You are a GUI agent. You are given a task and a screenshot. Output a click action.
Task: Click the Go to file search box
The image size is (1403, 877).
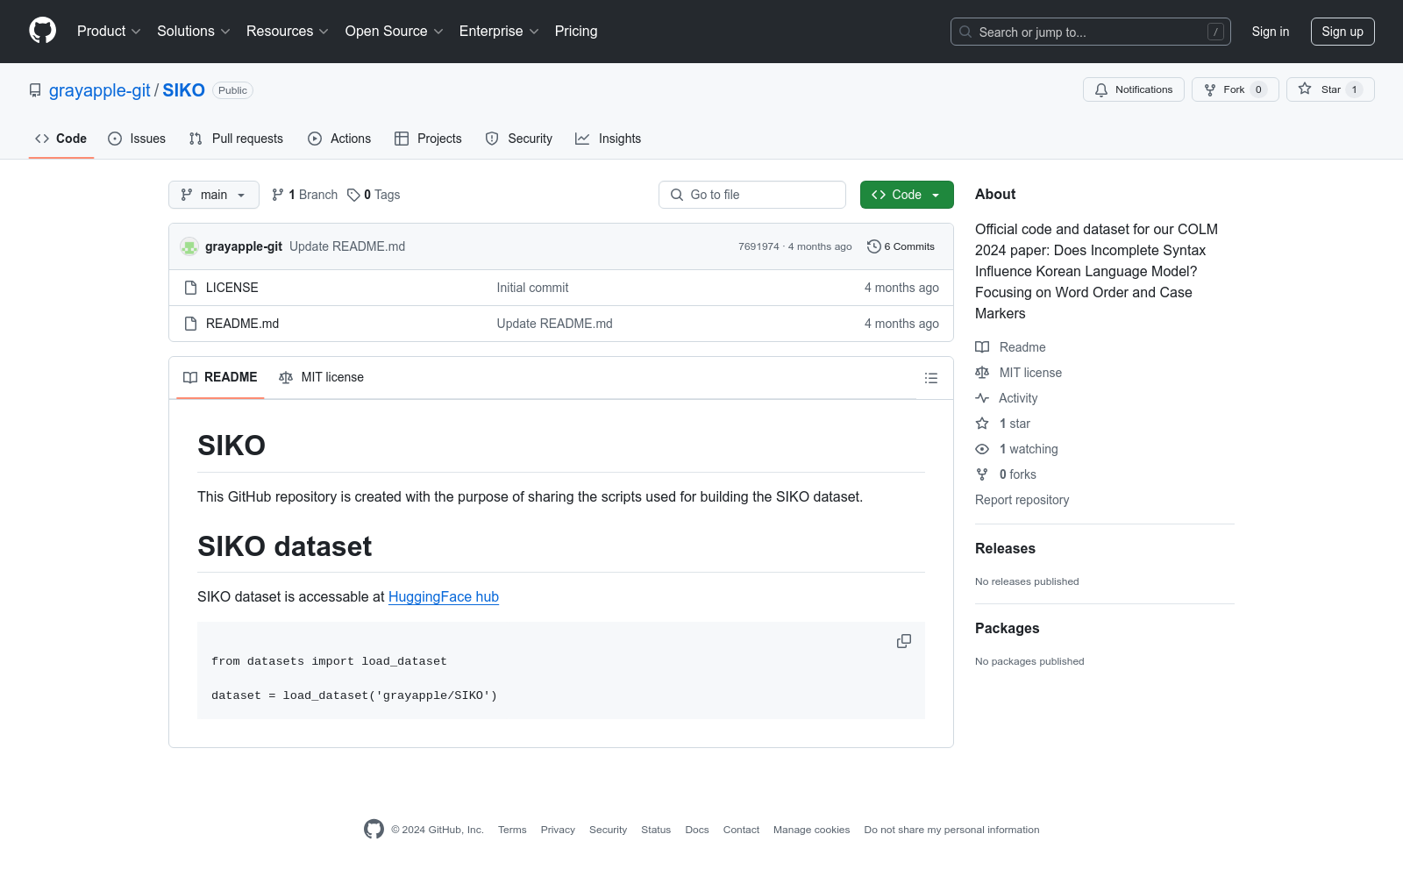point(752,195)
